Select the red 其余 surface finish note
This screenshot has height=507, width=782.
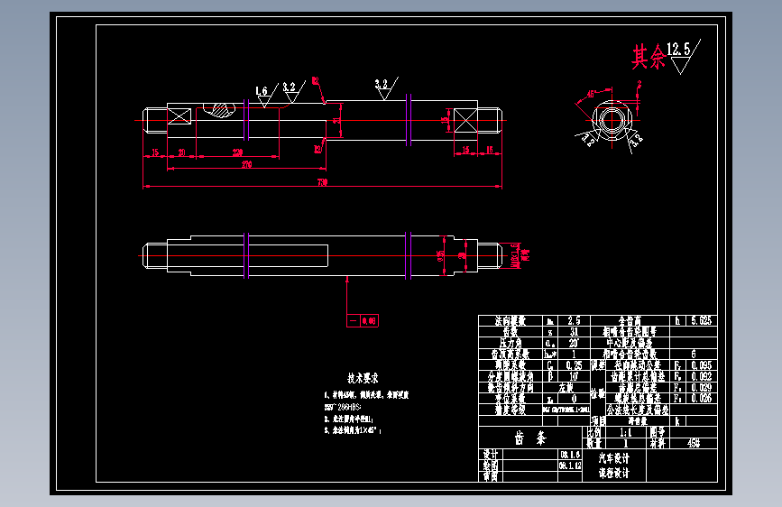coord(649,57)
